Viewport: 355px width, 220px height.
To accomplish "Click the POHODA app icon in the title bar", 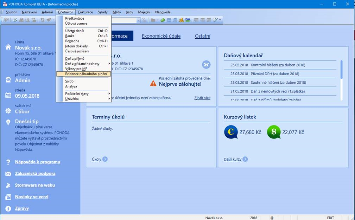I will pyautogui.click(x=5, y=4).
